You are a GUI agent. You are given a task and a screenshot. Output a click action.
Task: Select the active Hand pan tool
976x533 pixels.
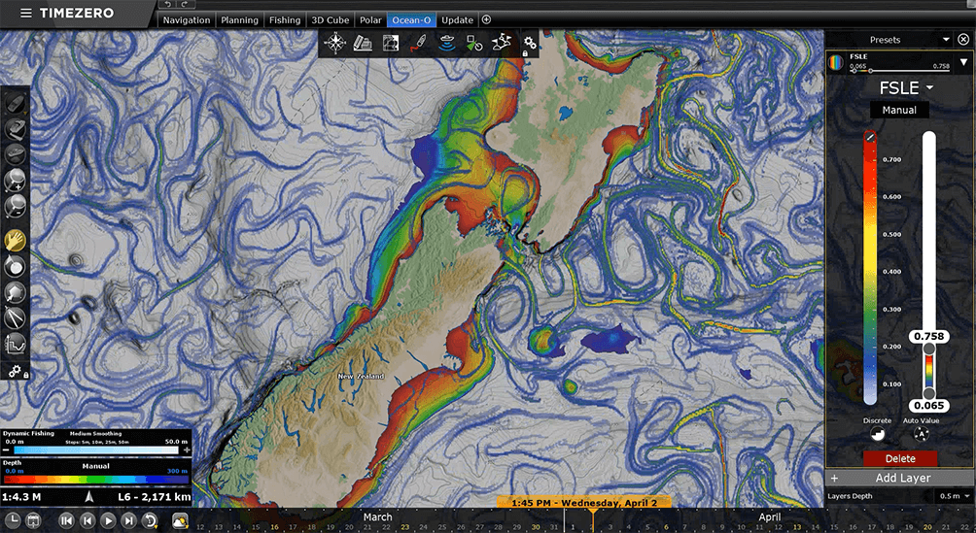[15, 239]
